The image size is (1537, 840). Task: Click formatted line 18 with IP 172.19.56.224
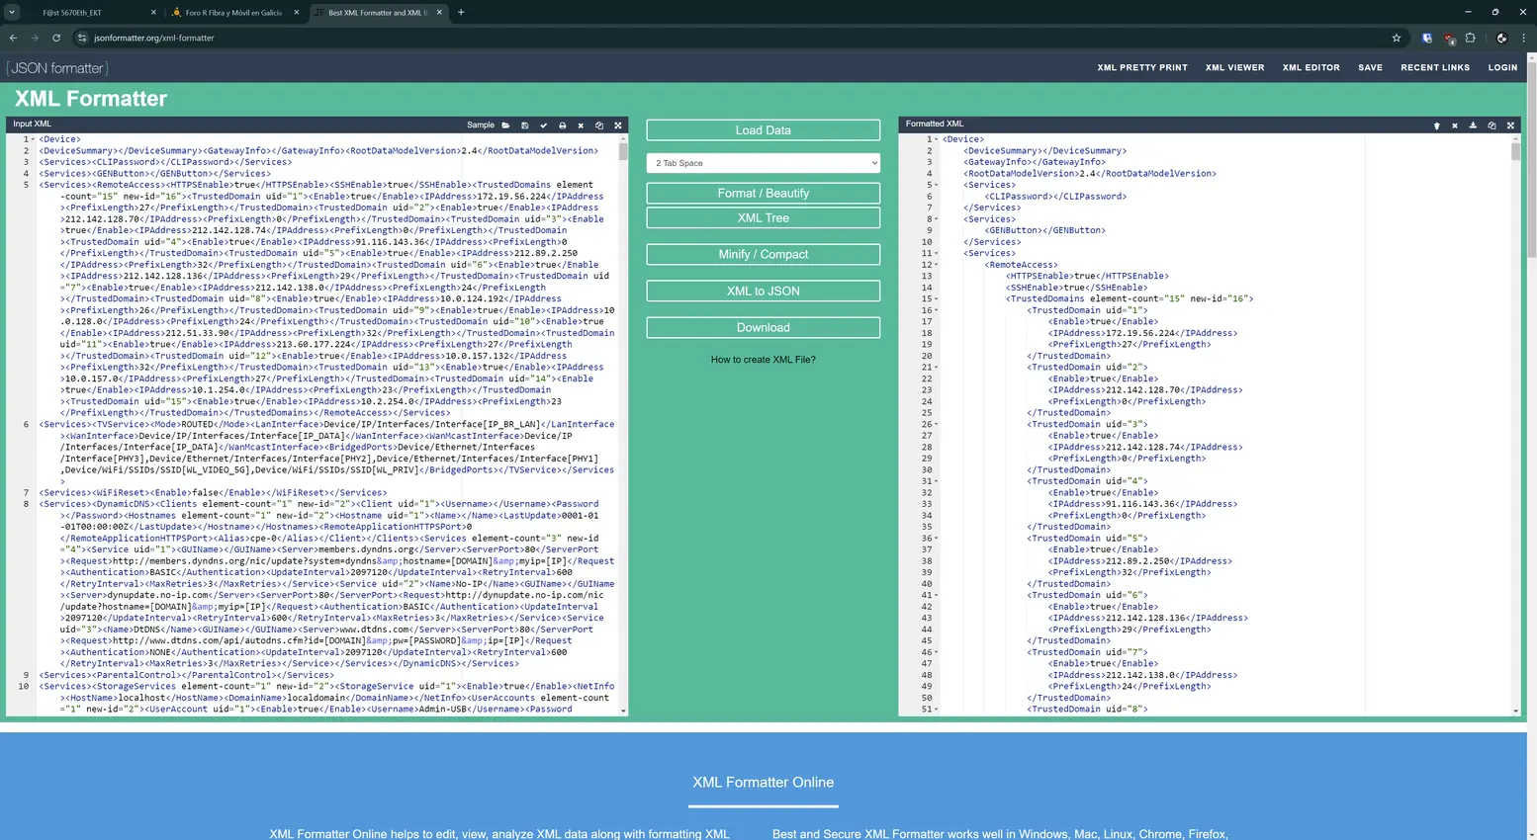point(1141,333)
